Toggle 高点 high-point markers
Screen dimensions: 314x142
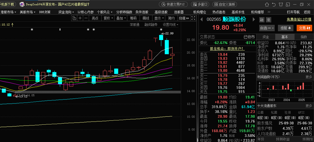click(95, 18)
